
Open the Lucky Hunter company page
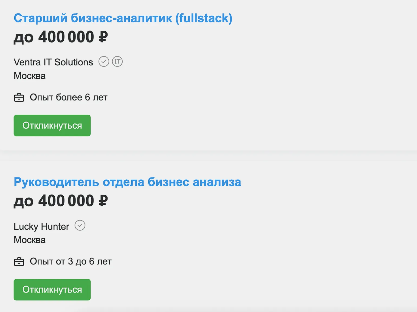click(x=41, y=226)
